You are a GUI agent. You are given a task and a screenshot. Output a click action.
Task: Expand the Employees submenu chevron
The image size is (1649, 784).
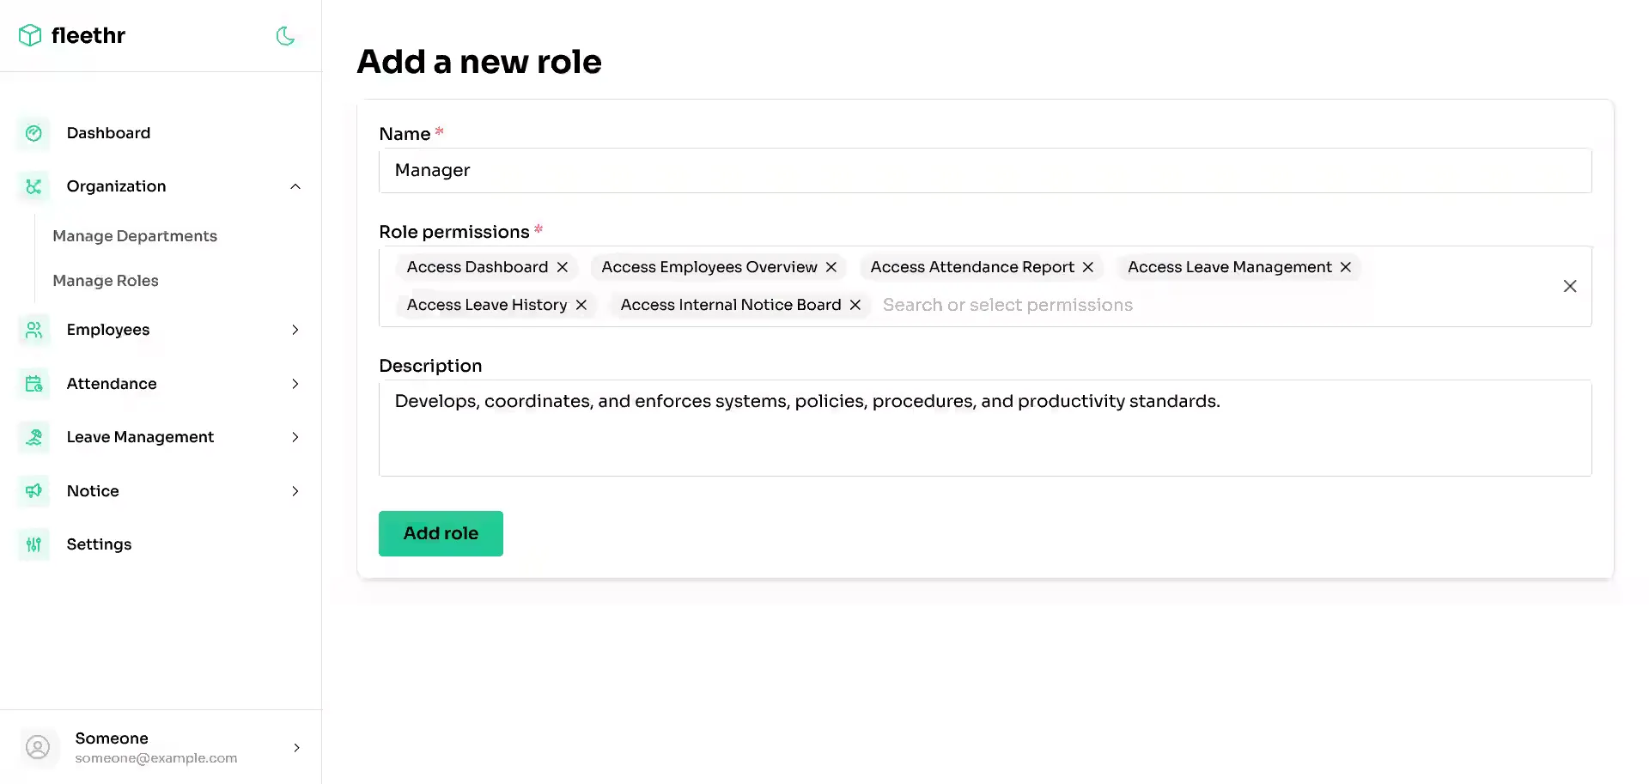295,330
